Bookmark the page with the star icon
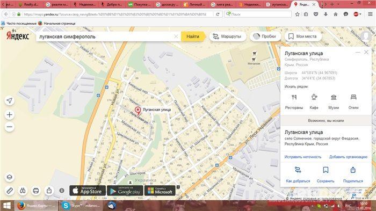This screenshot has height=211, width=376. pos(298,14)
